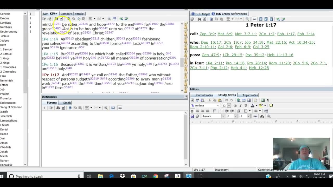This screenshot has width=333, height=187.
Task: Click the forward arrow in Commentary toolbar
Action: 283,19
